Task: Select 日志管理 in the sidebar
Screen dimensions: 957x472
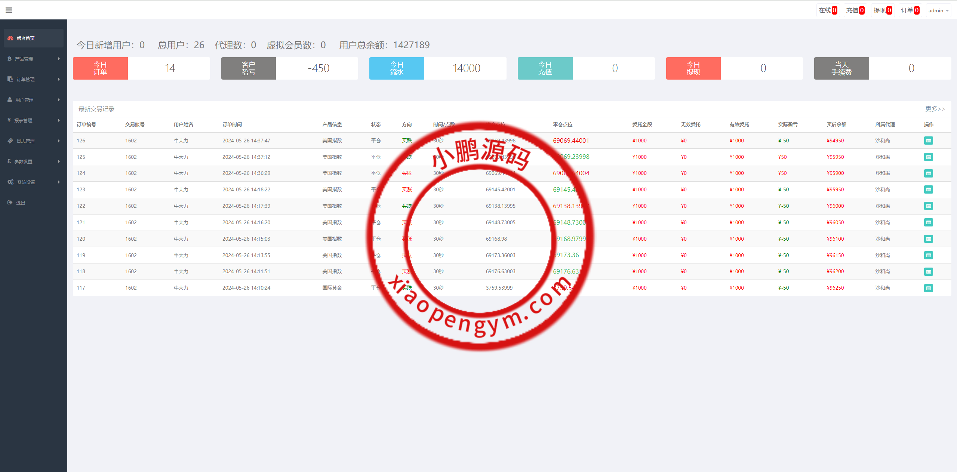Action: click(x=25, y=141)
